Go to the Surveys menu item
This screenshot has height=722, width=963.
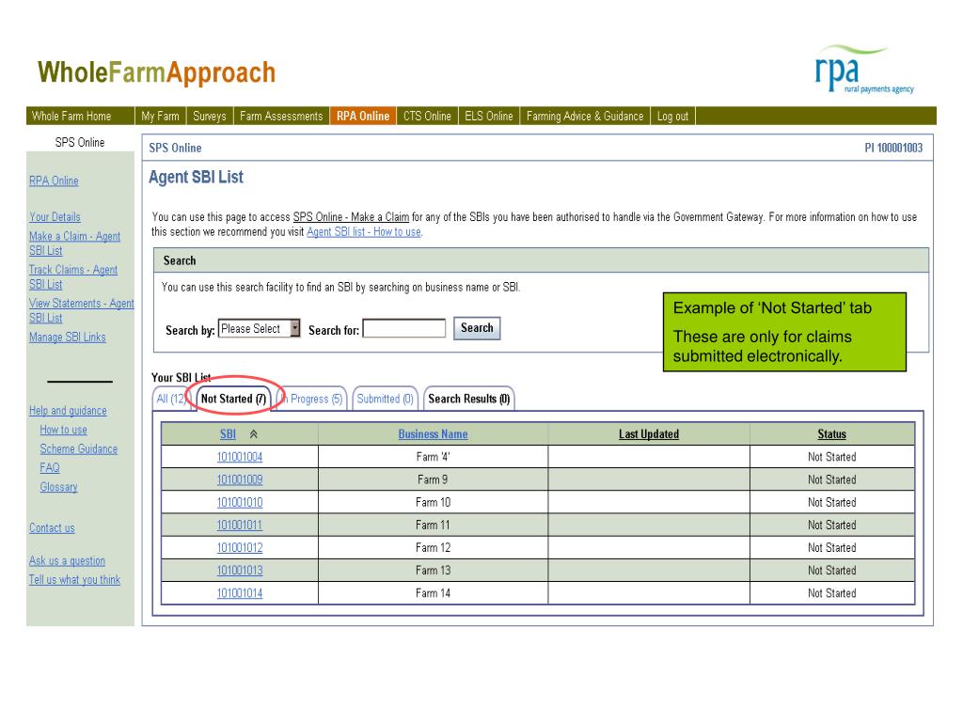pyautogui.click(x=210, y=116)
